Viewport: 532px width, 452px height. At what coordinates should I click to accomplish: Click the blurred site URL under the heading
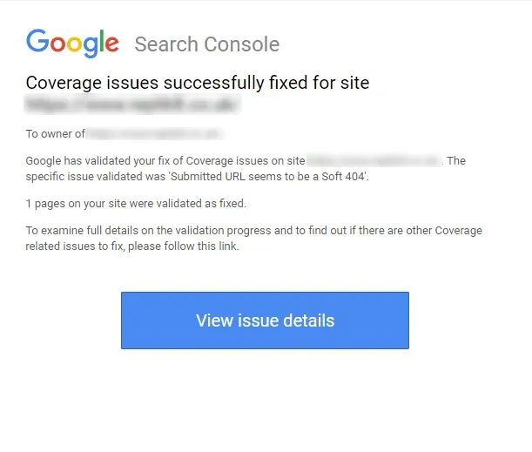[x=132, y=104]
